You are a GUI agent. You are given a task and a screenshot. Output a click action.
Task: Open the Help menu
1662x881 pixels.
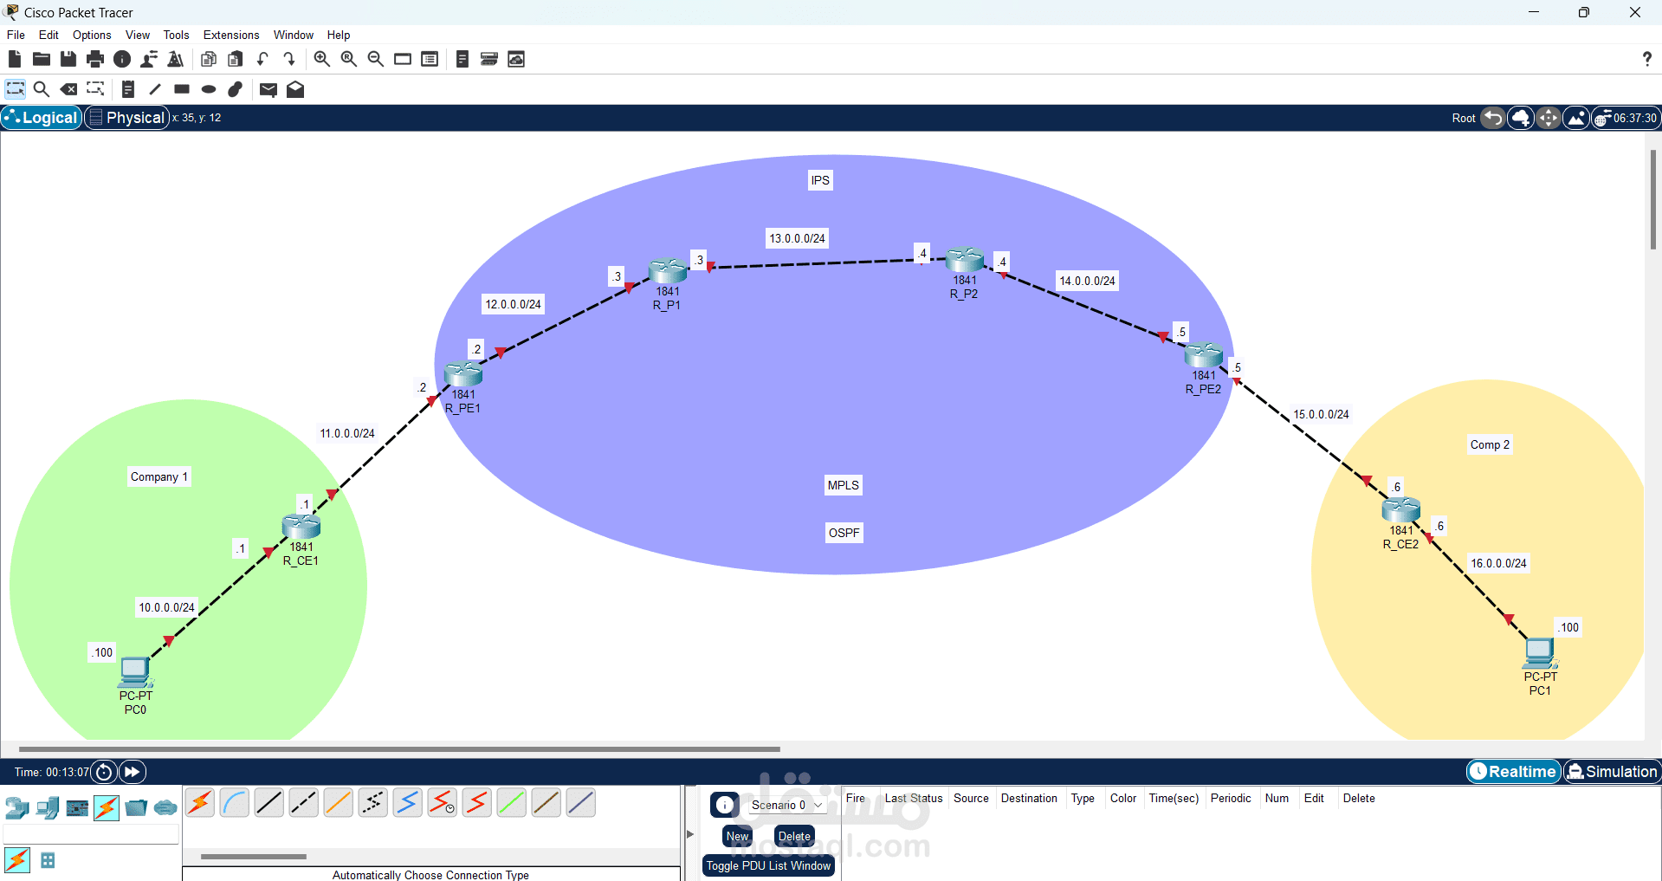[339, 35]
